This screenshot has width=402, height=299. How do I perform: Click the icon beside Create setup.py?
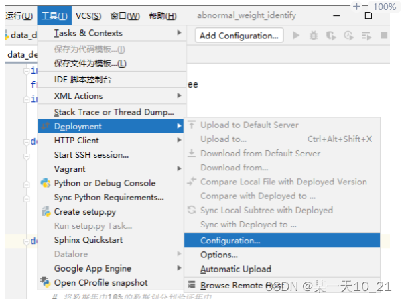tap(46, 212)
